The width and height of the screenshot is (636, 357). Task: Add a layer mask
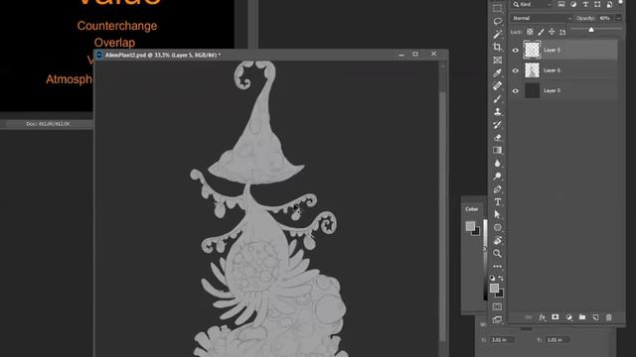pyautogui.click(x=556, y=317)
